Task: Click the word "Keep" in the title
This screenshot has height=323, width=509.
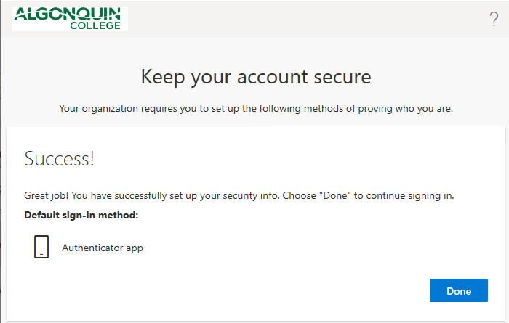Action: point(159,76)
